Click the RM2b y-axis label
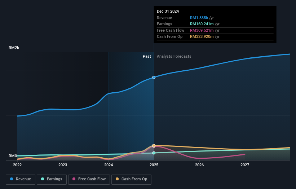Image resolution: width=296 pixels, height=189 pixels. tap(14, 48)
